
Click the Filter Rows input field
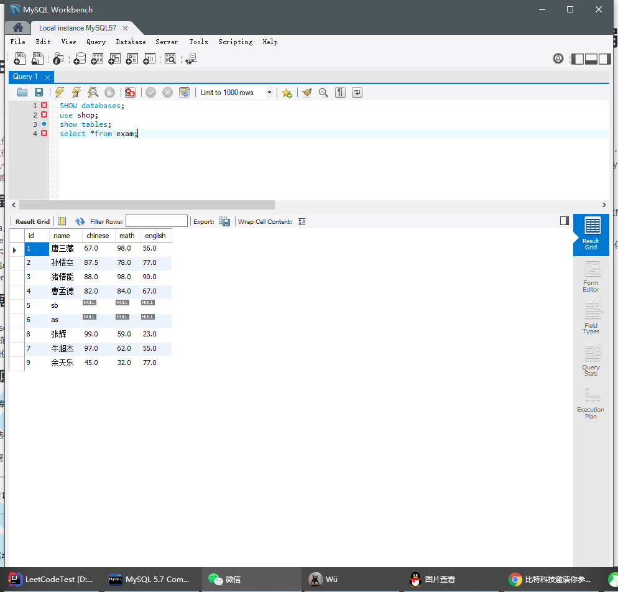[x=157, y=221]
